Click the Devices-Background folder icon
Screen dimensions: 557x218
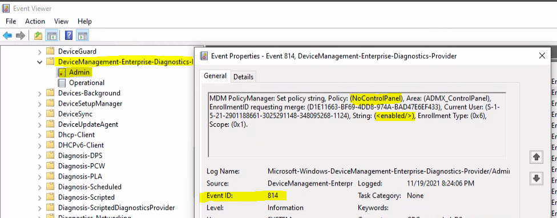[50, 93]
